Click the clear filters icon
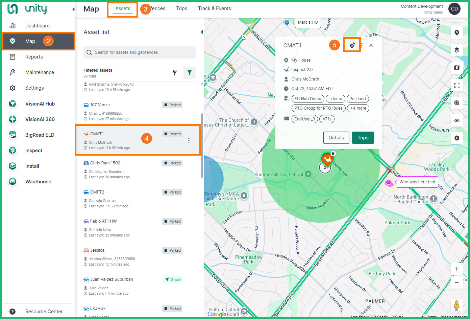 pos(175,72)
